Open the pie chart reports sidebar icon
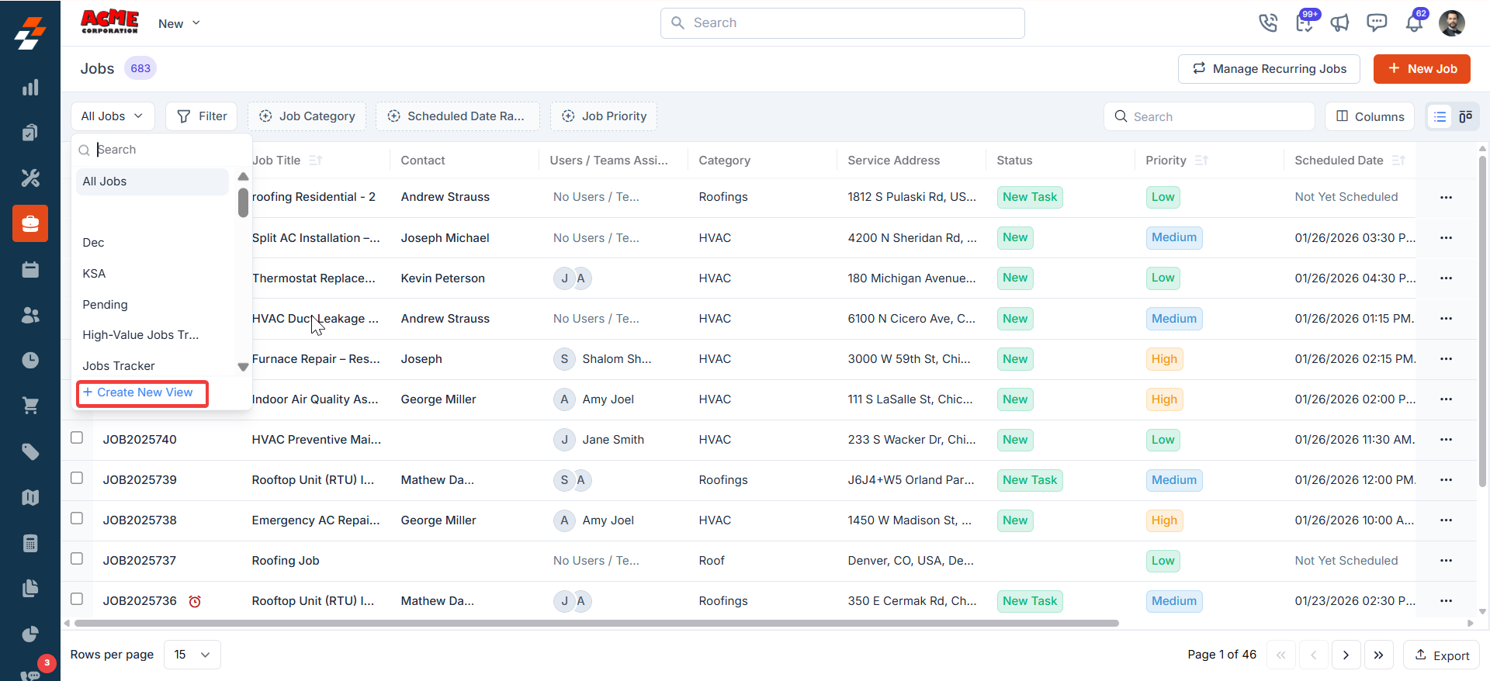 click(x=30, y=634)
